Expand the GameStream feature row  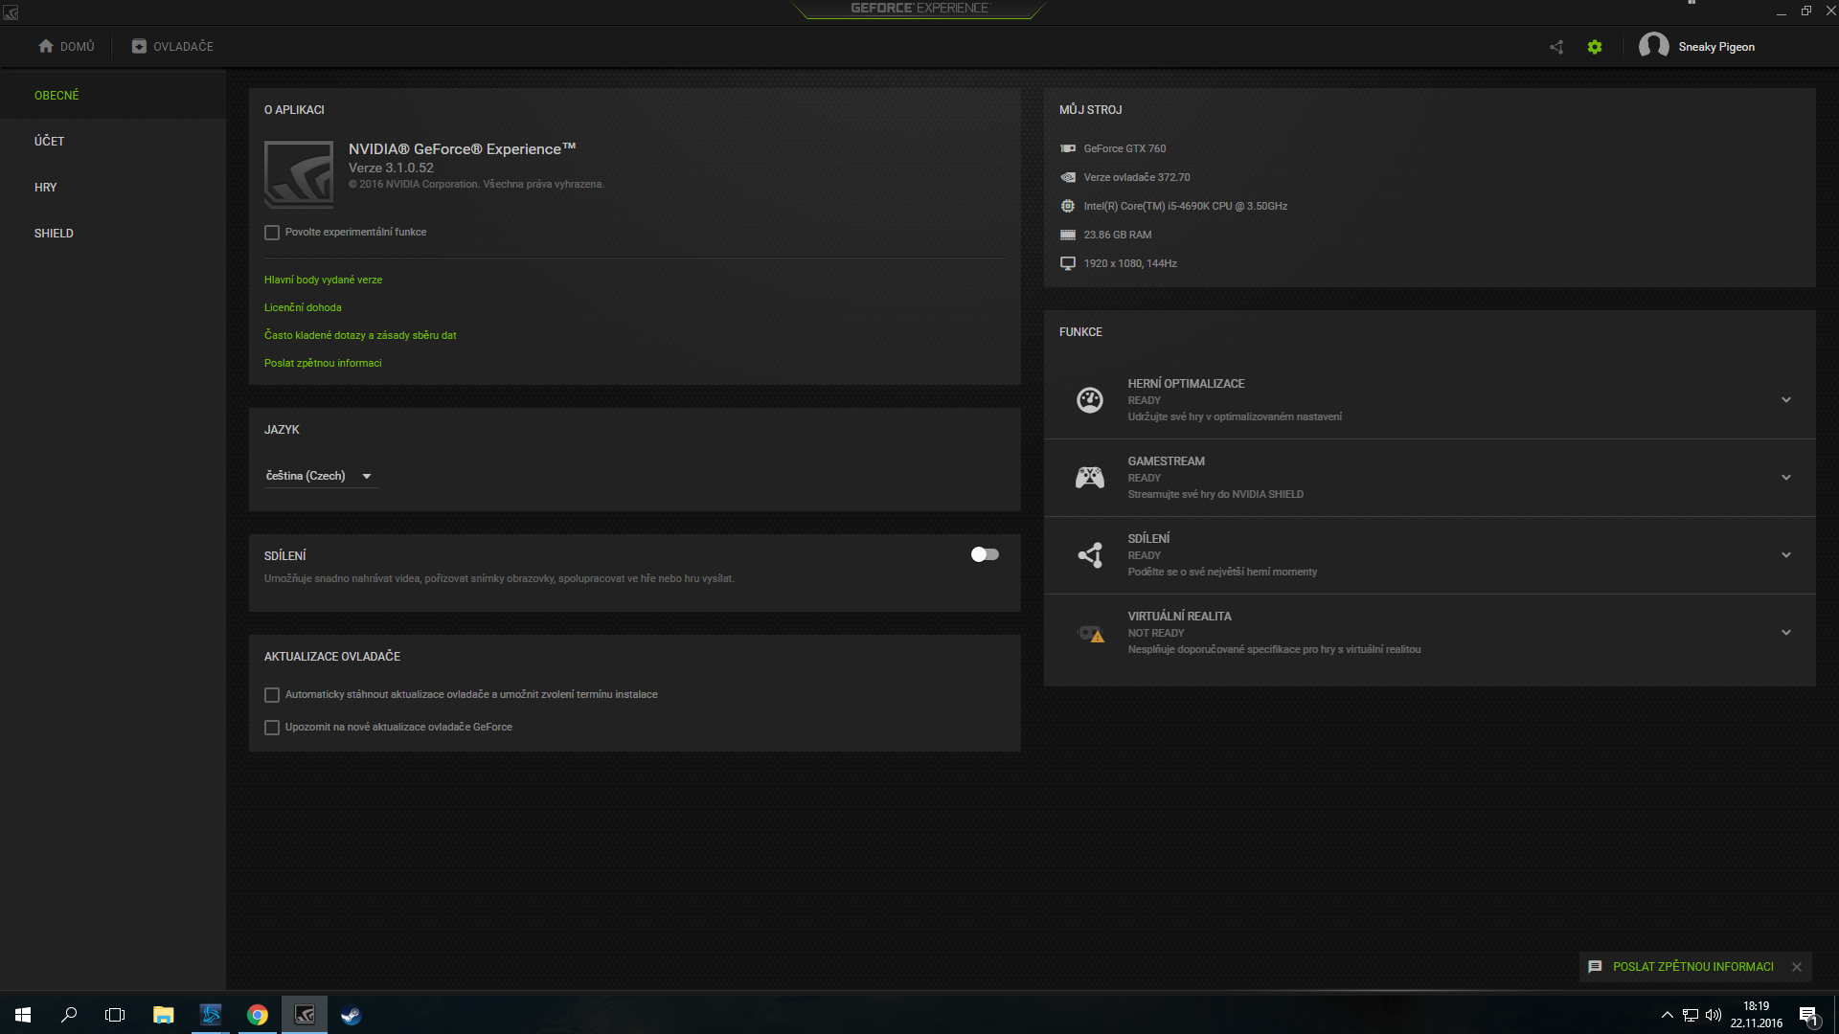[x=1786, y=478]
